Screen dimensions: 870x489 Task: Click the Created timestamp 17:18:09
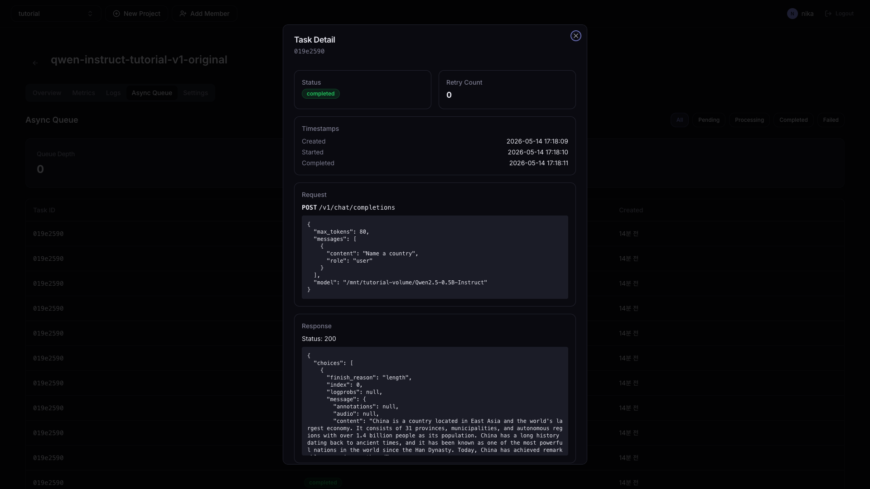click(537, 141)
